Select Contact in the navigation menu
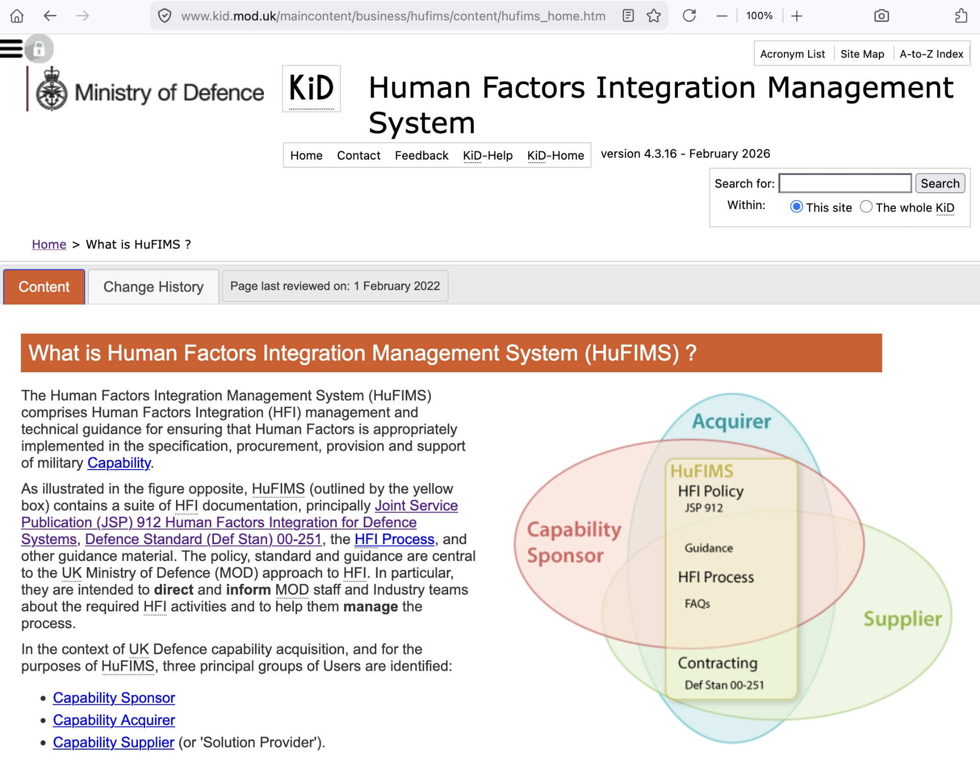Screen dimensions: 980x769 358,156
